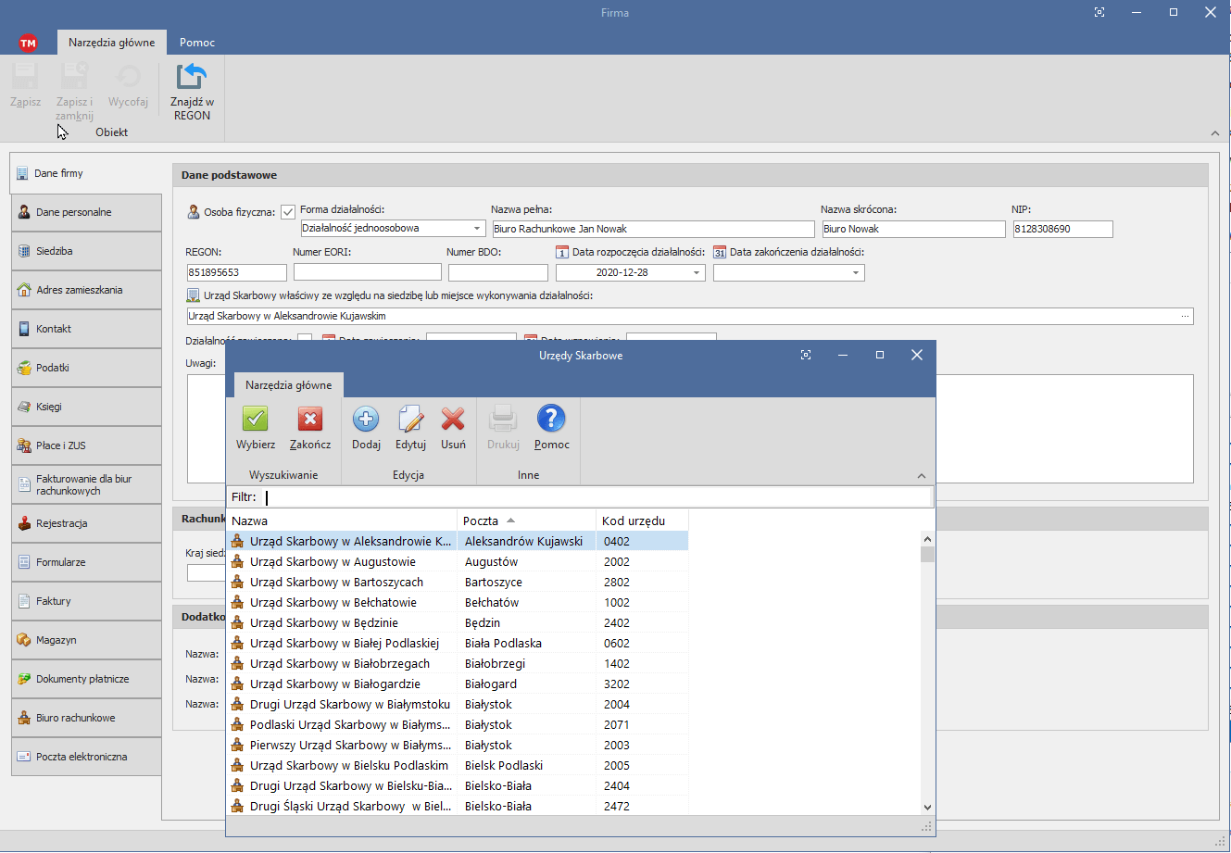The height and width of the screenshot is (853, 1231).
Task: Click the list scrollbar down arrow
Action: tap(927, 808)
